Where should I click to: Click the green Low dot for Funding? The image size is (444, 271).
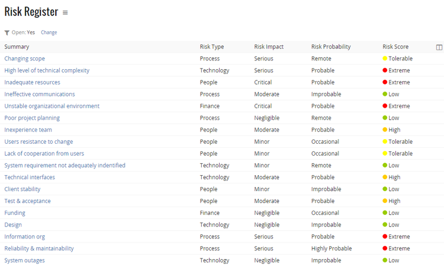click(385, 213)
